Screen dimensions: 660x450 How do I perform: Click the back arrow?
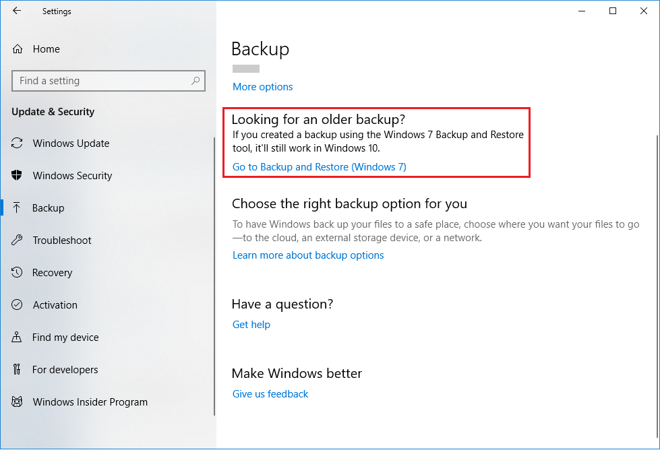[16, 11]
